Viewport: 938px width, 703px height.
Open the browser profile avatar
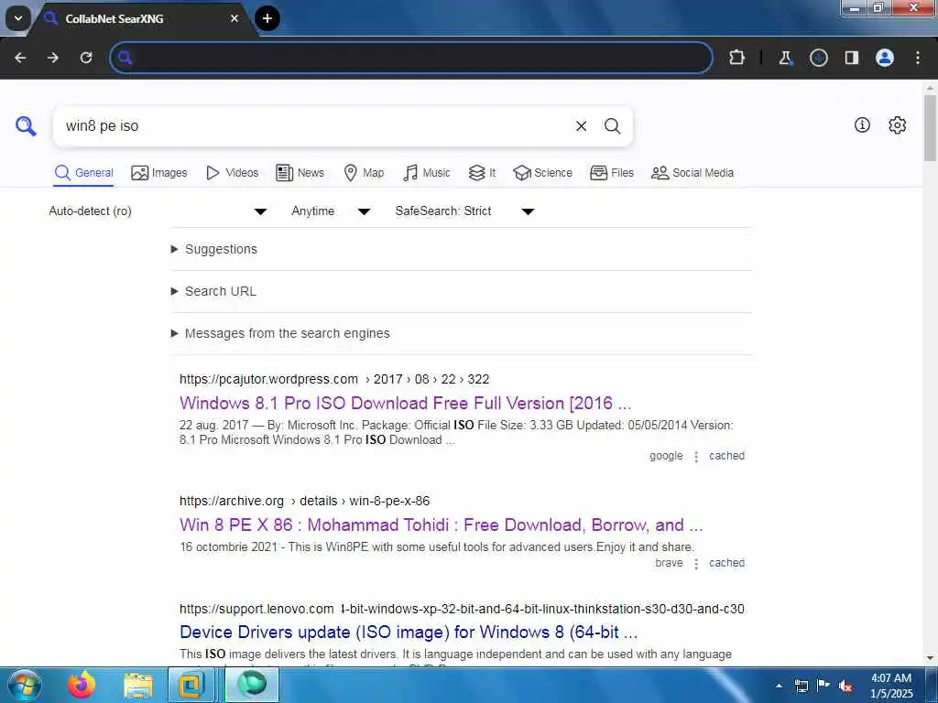885,58
